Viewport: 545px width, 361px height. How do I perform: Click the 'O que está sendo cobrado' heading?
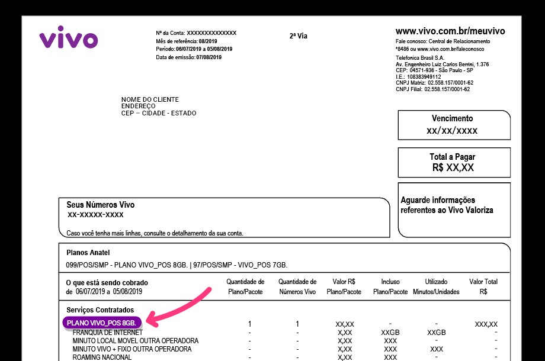tap(107, 282)
